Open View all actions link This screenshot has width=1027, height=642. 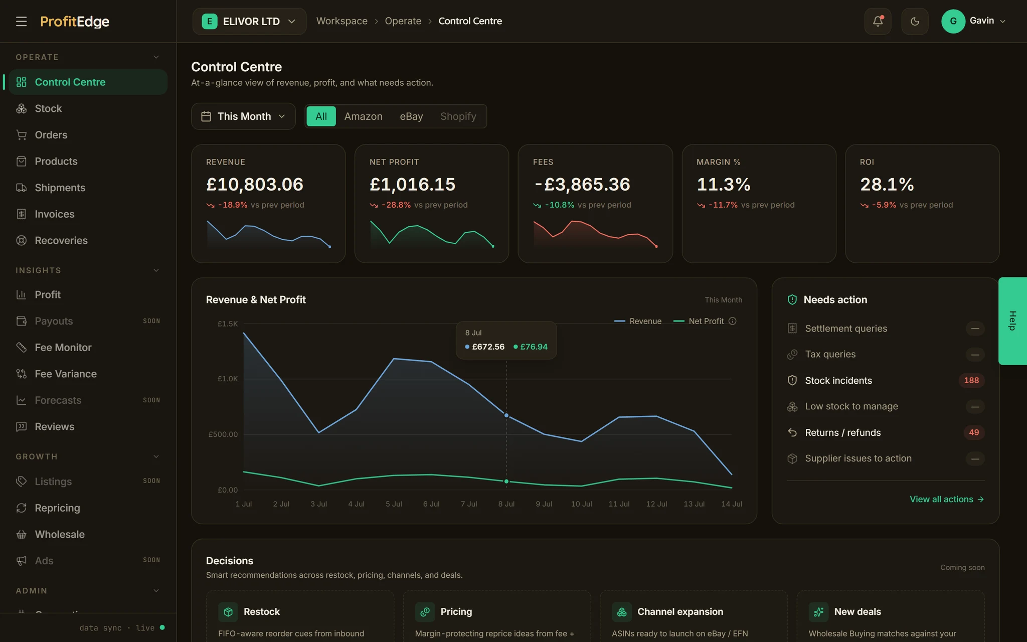(947, 499)
